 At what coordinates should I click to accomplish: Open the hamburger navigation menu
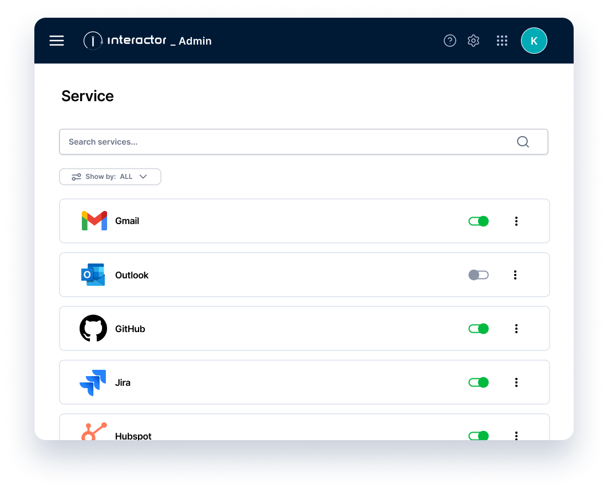click(x=57, y=41)
